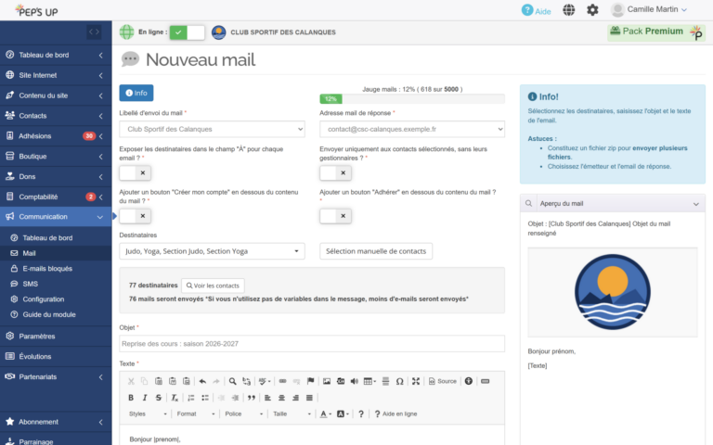Open the settings gear in the top bar
713x445 pixels.
(592, 9)
